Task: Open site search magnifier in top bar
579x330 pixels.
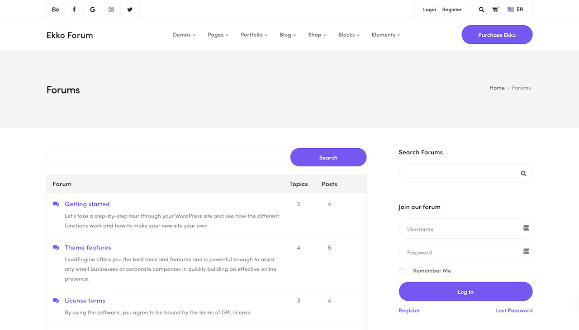Action: 481,9
